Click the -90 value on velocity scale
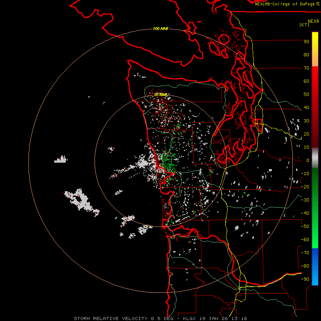 point(305,279)
